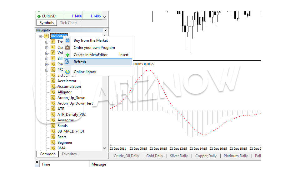This screenshot has width=295, height=178.
Task: Select the BMA indicator name
Action: point(62,148)
